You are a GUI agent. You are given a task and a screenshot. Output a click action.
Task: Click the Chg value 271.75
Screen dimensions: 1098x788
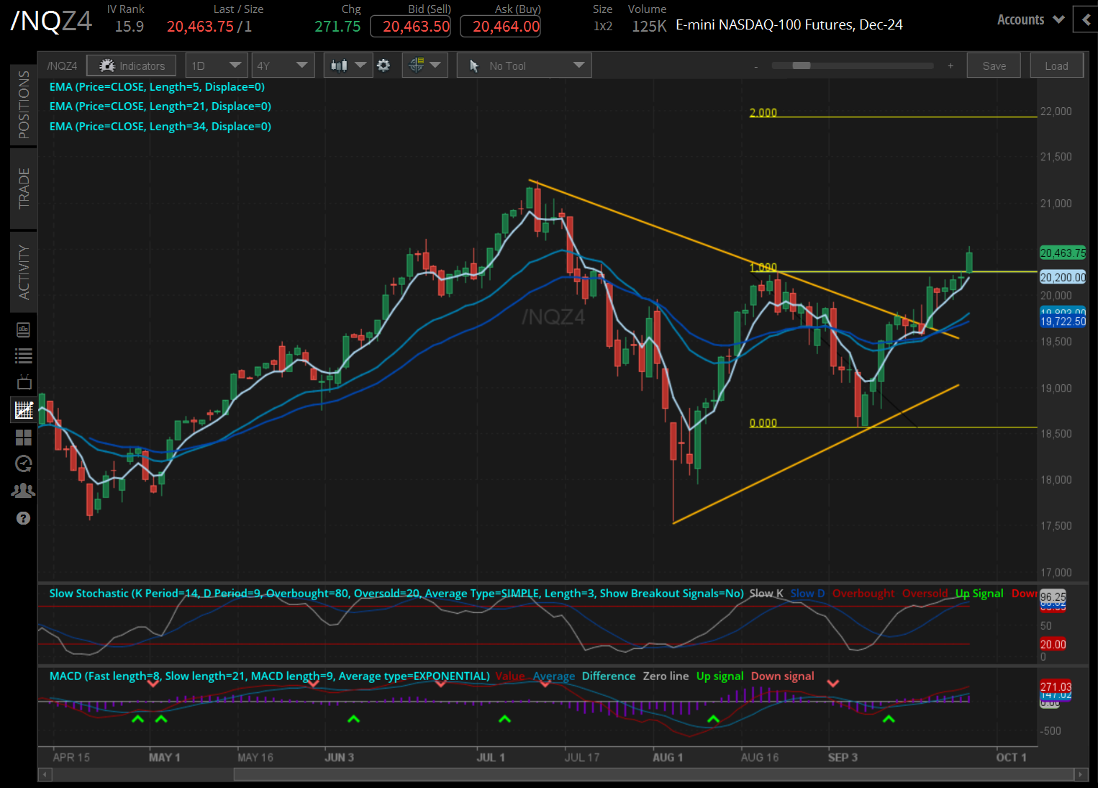tap(337, 27)
